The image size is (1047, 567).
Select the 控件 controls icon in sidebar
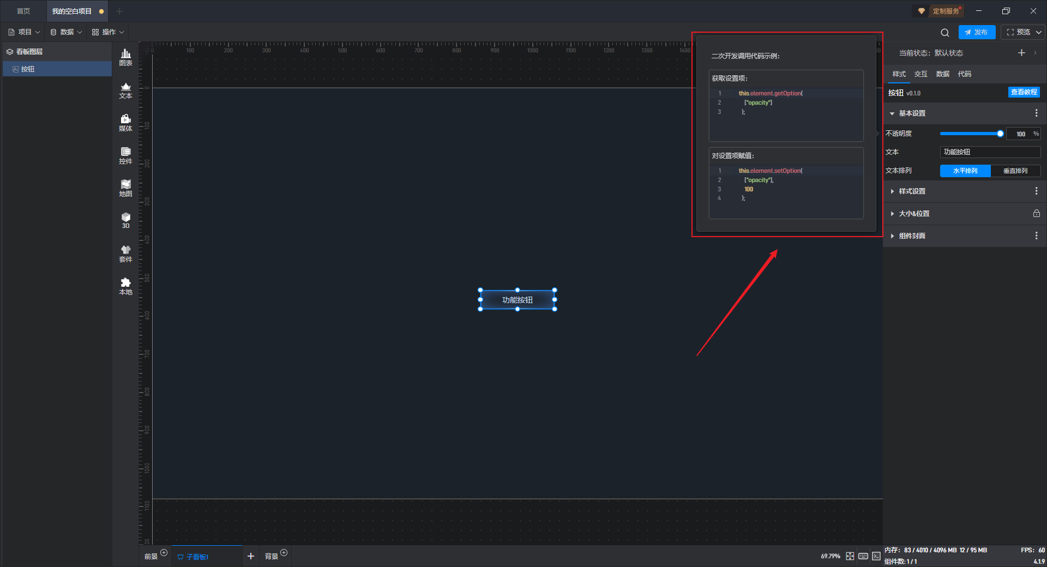[x=125, y=155]
